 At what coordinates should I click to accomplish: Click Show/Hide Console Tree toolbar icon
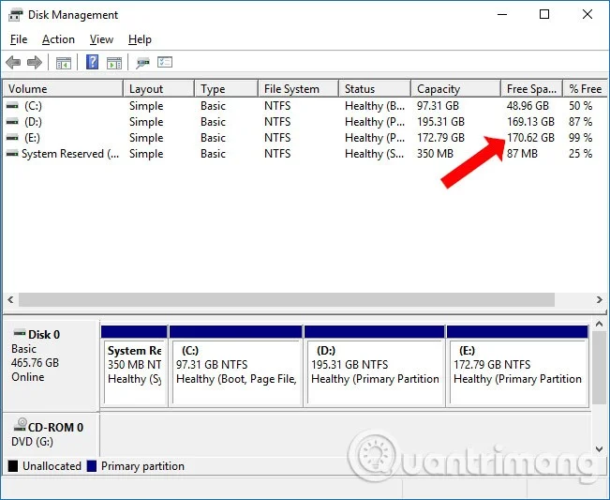(x=64, y=63)
